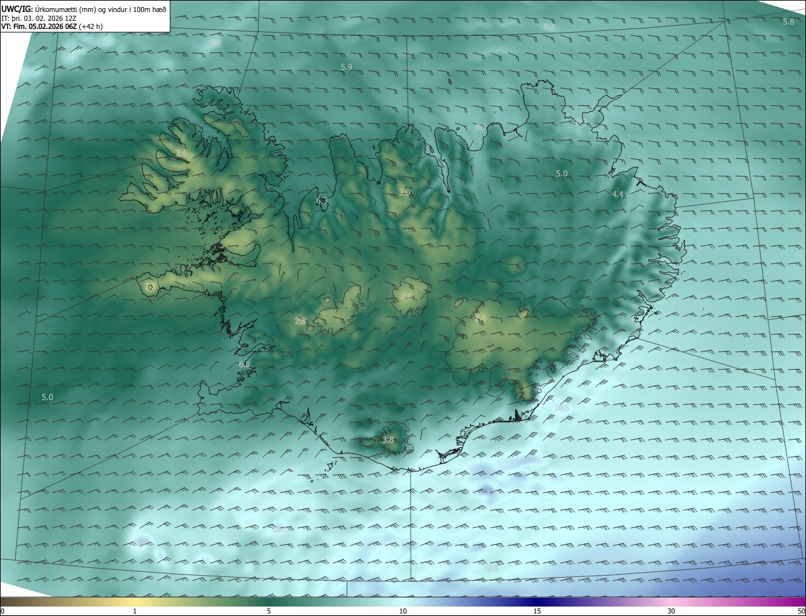Click the 6.3 value on the map
Image resolution: width=806 pixels, height=616 pixels.
(x=322, y=201)
